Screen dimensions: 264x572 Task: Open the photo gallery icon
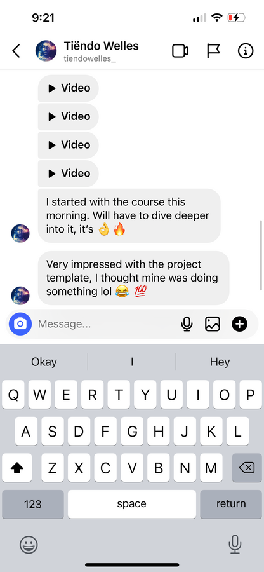(213, 323)
